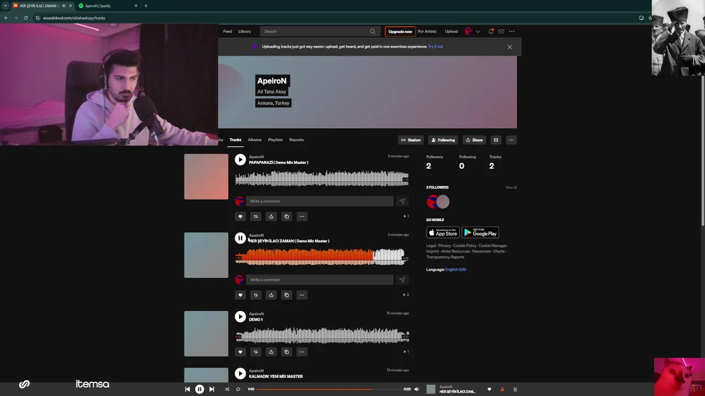Open the Library page

[245, 31]
